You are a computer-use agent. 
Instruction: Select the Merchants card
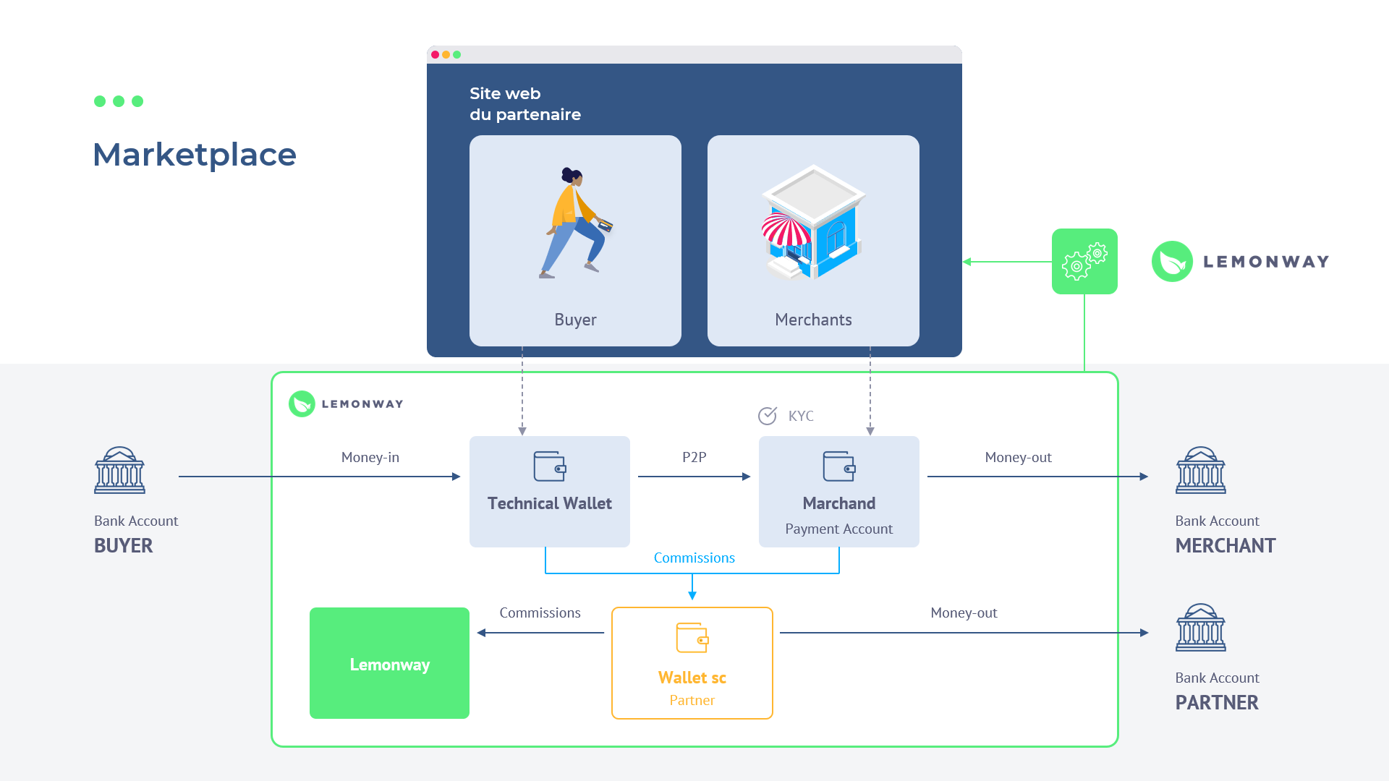tap(813, 241)
